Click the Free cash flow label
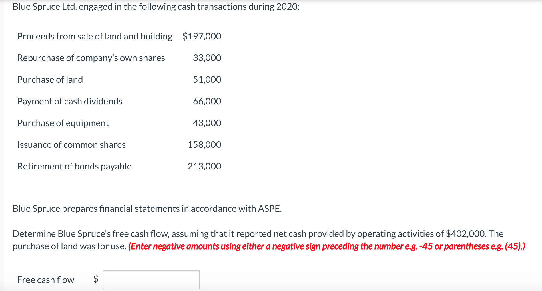The width and height of the screenshot is (542, 291). 46,280
